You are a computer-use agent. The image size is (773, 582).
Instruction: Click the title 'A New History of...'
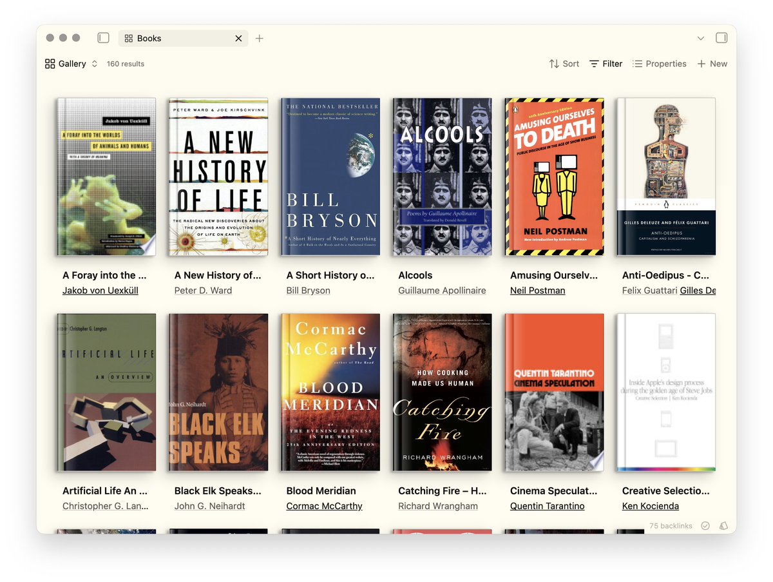[218, 275]
